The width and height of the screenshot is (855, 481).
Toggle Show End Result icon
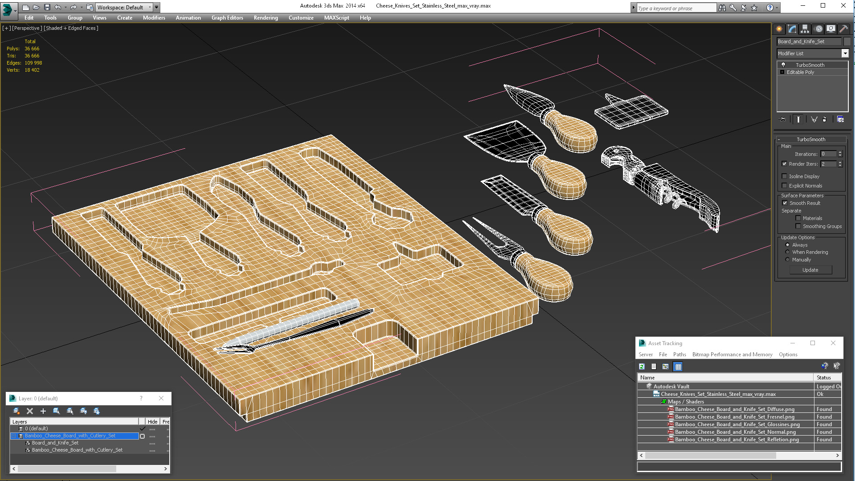coord(798,119)
